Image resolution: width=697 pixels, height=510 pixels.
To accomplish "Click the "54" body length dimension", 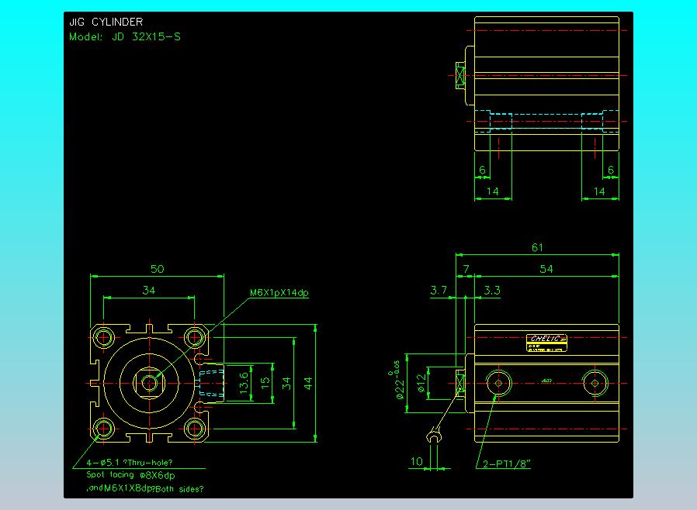I will click(x=546, y=269).
